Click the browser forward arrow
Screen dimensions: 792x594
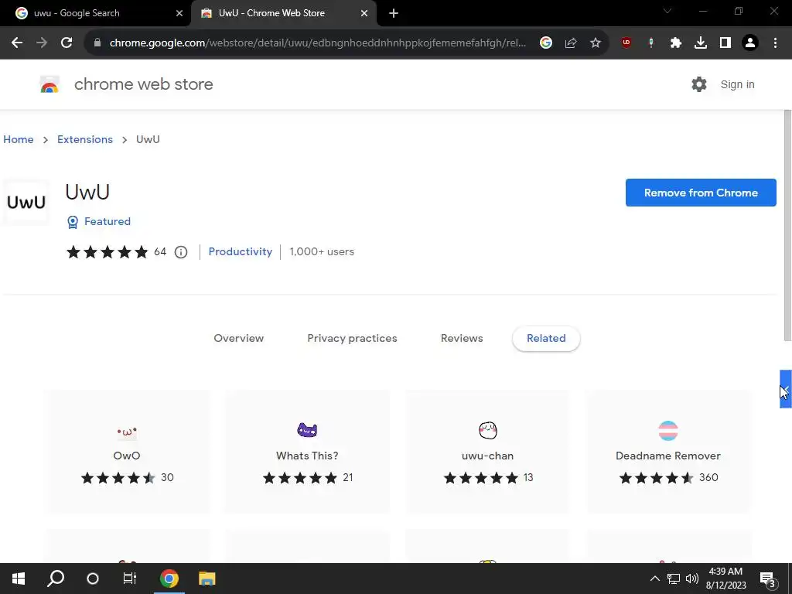42,43
